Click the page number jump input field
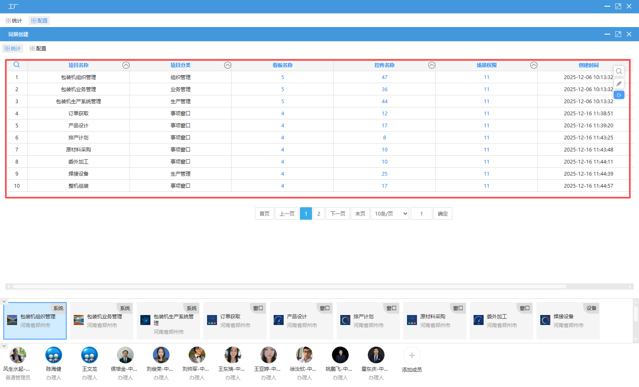The width and height of the screenshot is (639, 387). 421,214
